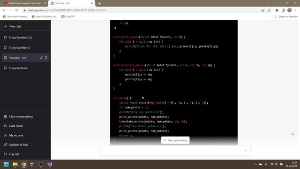The height and width of the screenshot is (169, 300).
Task: Jump to bottom with down-arrow button
Action: pos(292,134)
